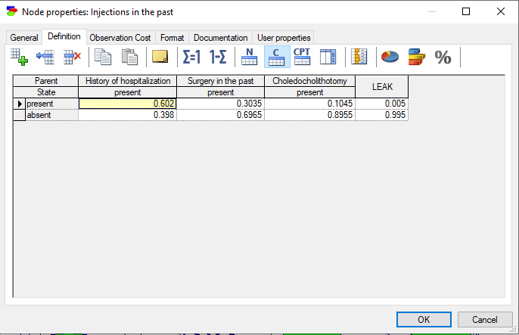Select the 0.1045 cell under Choledocholithotomy
This screenshot has width=519, height=335.
(x=310, y=104)
